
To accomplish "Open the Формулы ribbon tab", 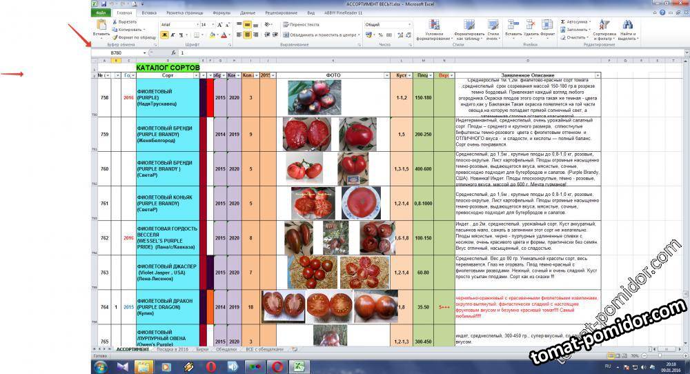I will 221,12.
